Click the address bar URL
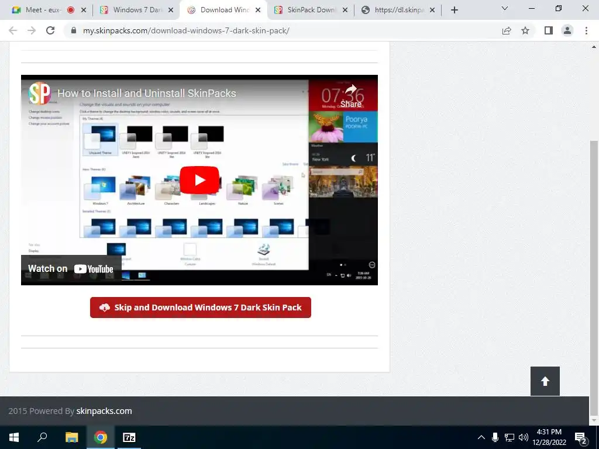This screenshot has width=599, height=449. click(x=186, y=30)
